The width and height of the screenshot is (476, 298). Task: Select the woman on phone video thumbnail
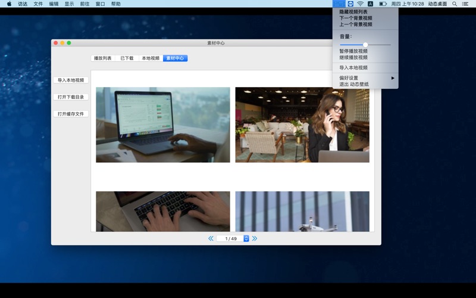(x=302, y=125)
